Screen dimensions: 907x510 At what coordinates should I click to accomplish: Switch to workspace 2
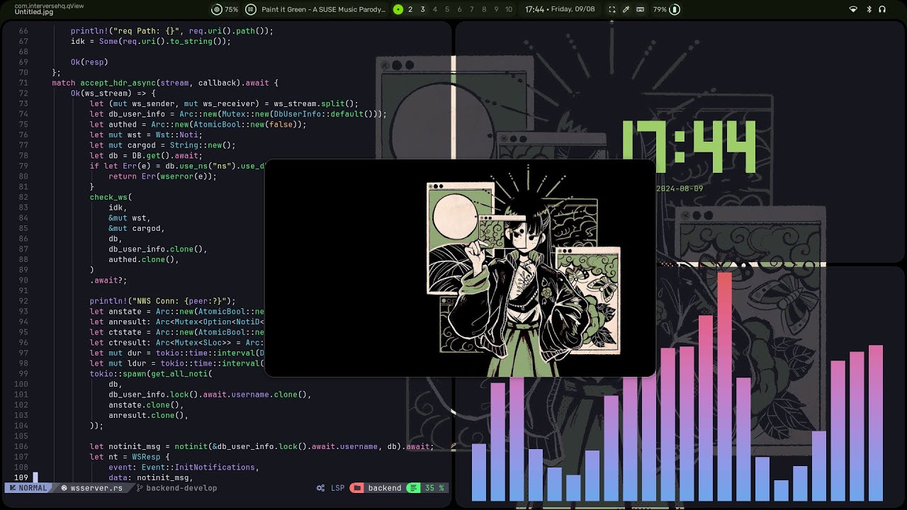tap(410, 9)
